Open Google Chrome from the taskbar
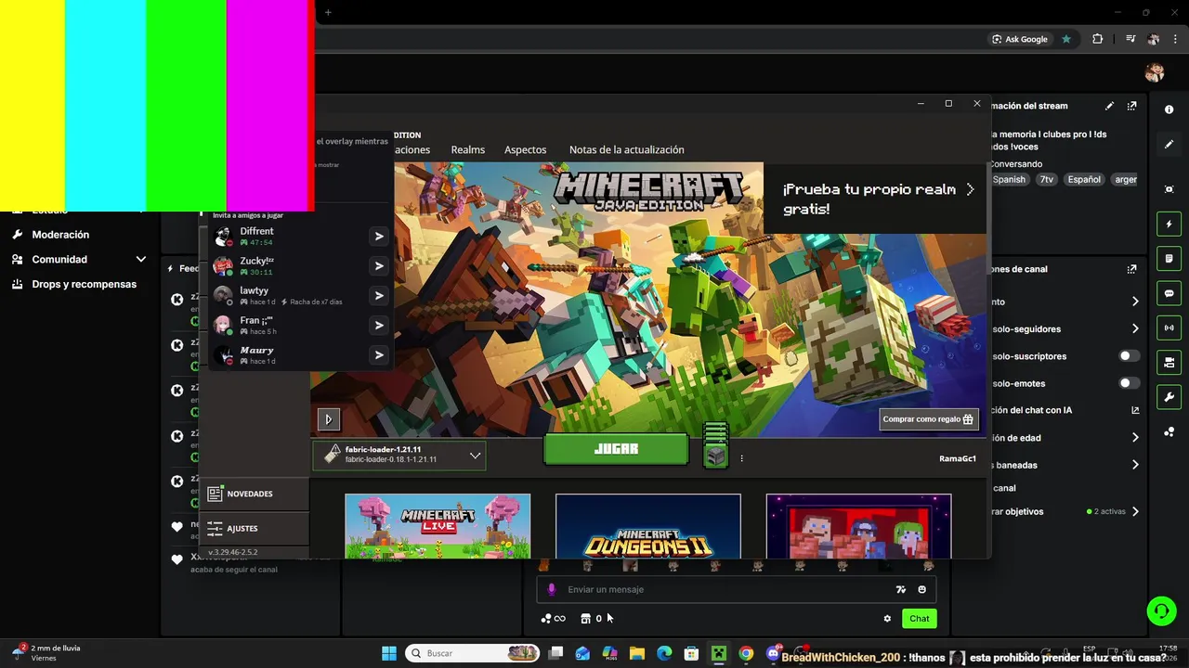The height and width of the screenshot is (668, 1189). 746,653
